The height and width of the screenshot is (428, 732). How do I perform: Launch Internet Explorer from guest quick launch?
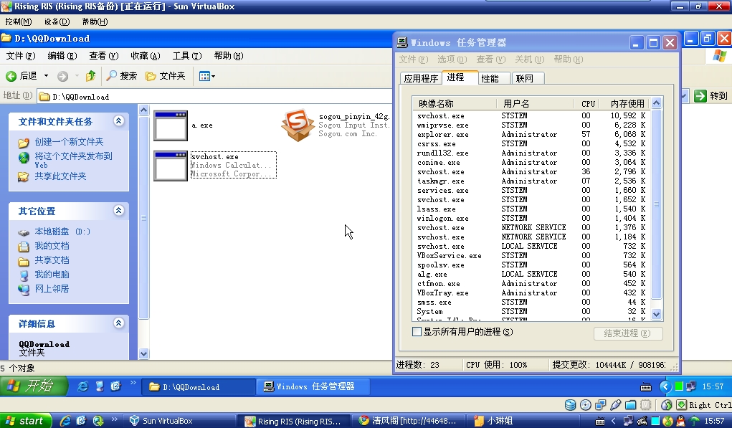pos(82,386)
